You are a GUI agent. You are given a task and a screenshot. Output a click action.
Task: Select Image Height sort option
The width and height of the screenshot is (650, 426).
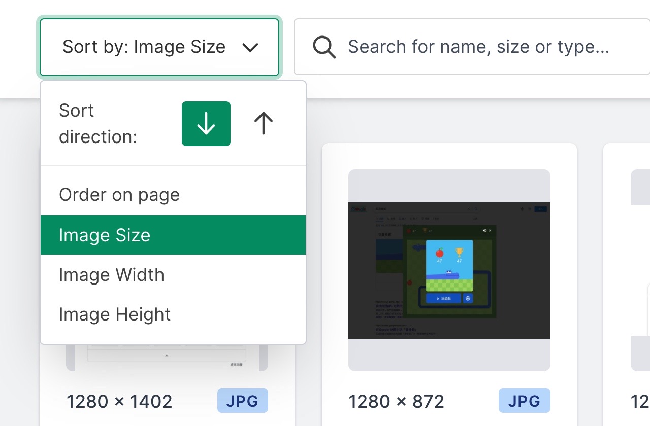pos(173,314)
